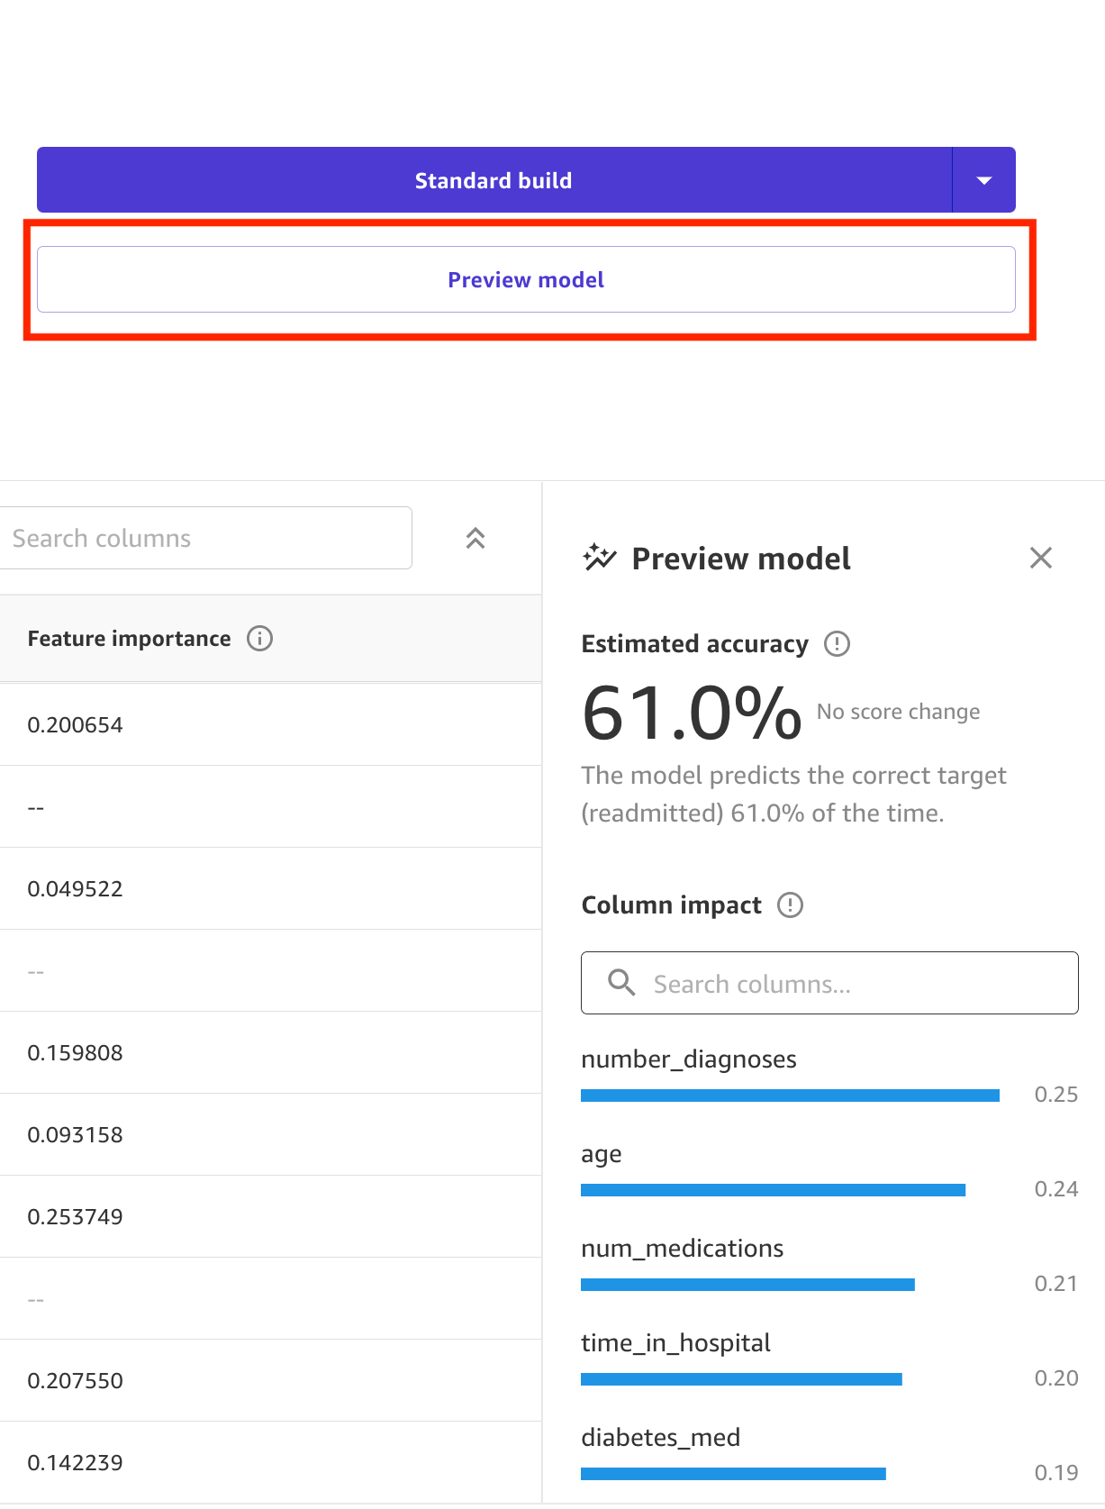Start the Standard build
Viewport: 1105px width, 1509px height.
click(x=494, y=180)
